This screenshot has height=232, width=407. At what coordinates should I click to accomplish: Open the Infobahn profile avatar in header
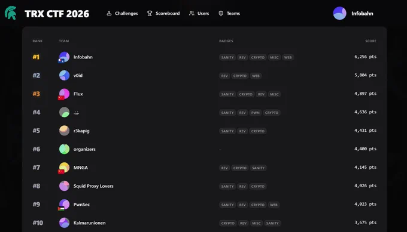tap(339, 13)
